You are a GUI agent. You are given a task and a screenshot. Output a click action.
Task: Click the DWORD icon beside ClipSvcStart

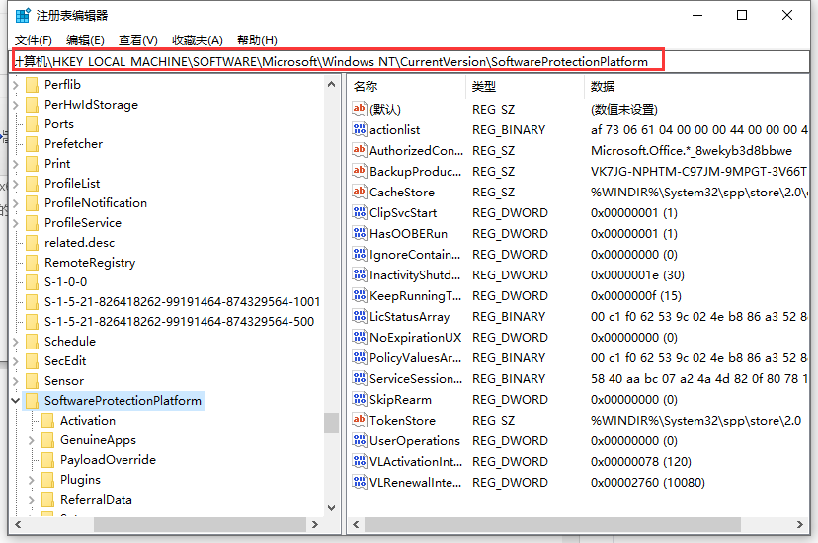pos(360,212)
